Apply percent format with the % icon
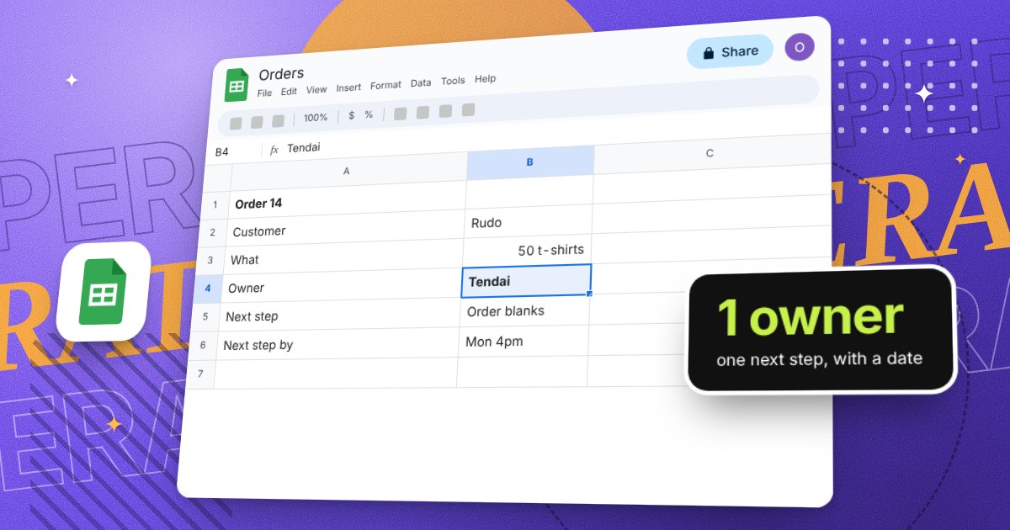Image resolution: width=1010 pixels, height=530 pixels. 369,114
